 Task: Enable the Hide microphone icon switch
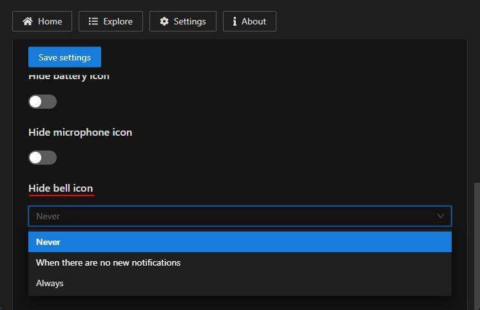[43, 158]
